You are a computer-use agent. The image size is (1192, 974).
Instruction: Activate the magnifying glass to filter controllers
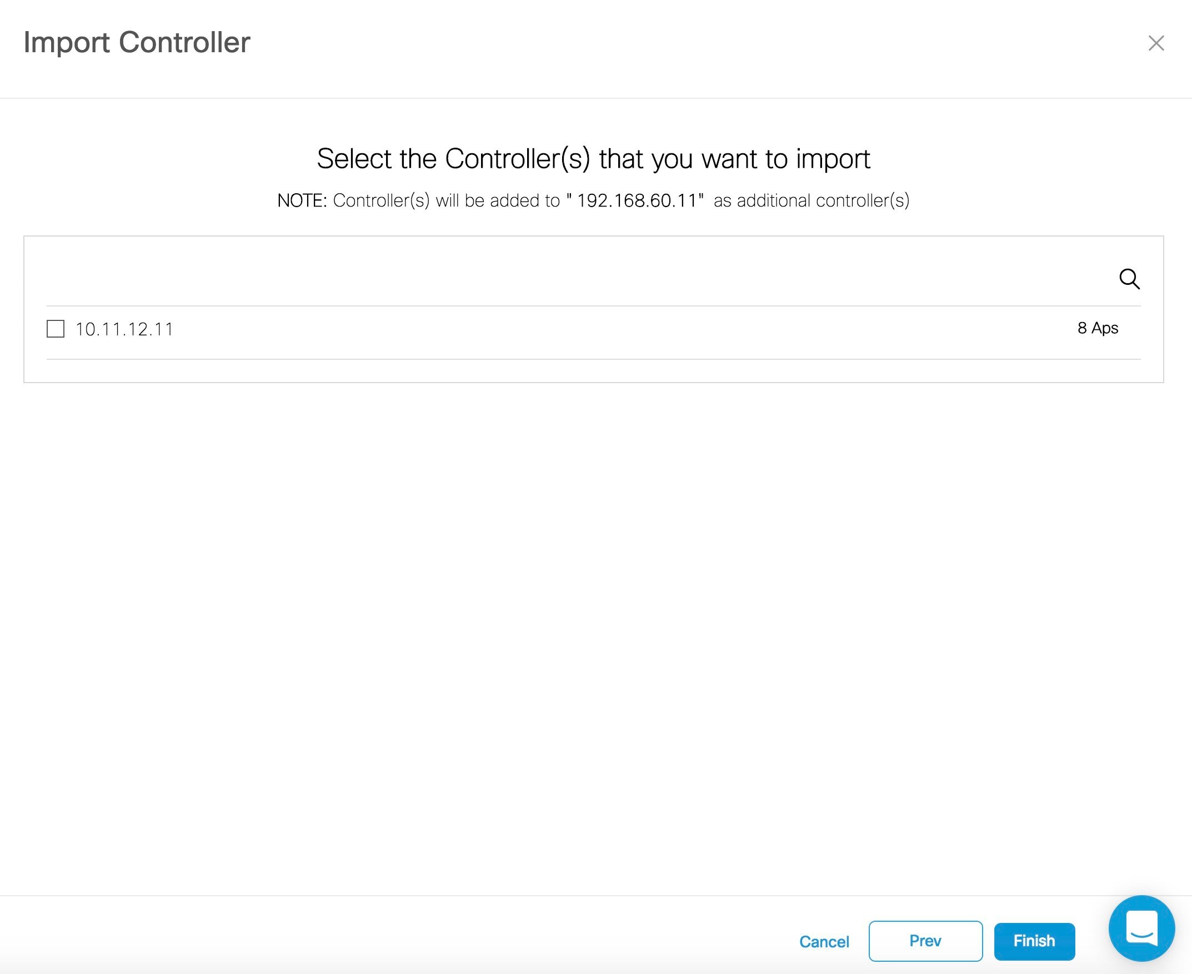pos(1130,279)
